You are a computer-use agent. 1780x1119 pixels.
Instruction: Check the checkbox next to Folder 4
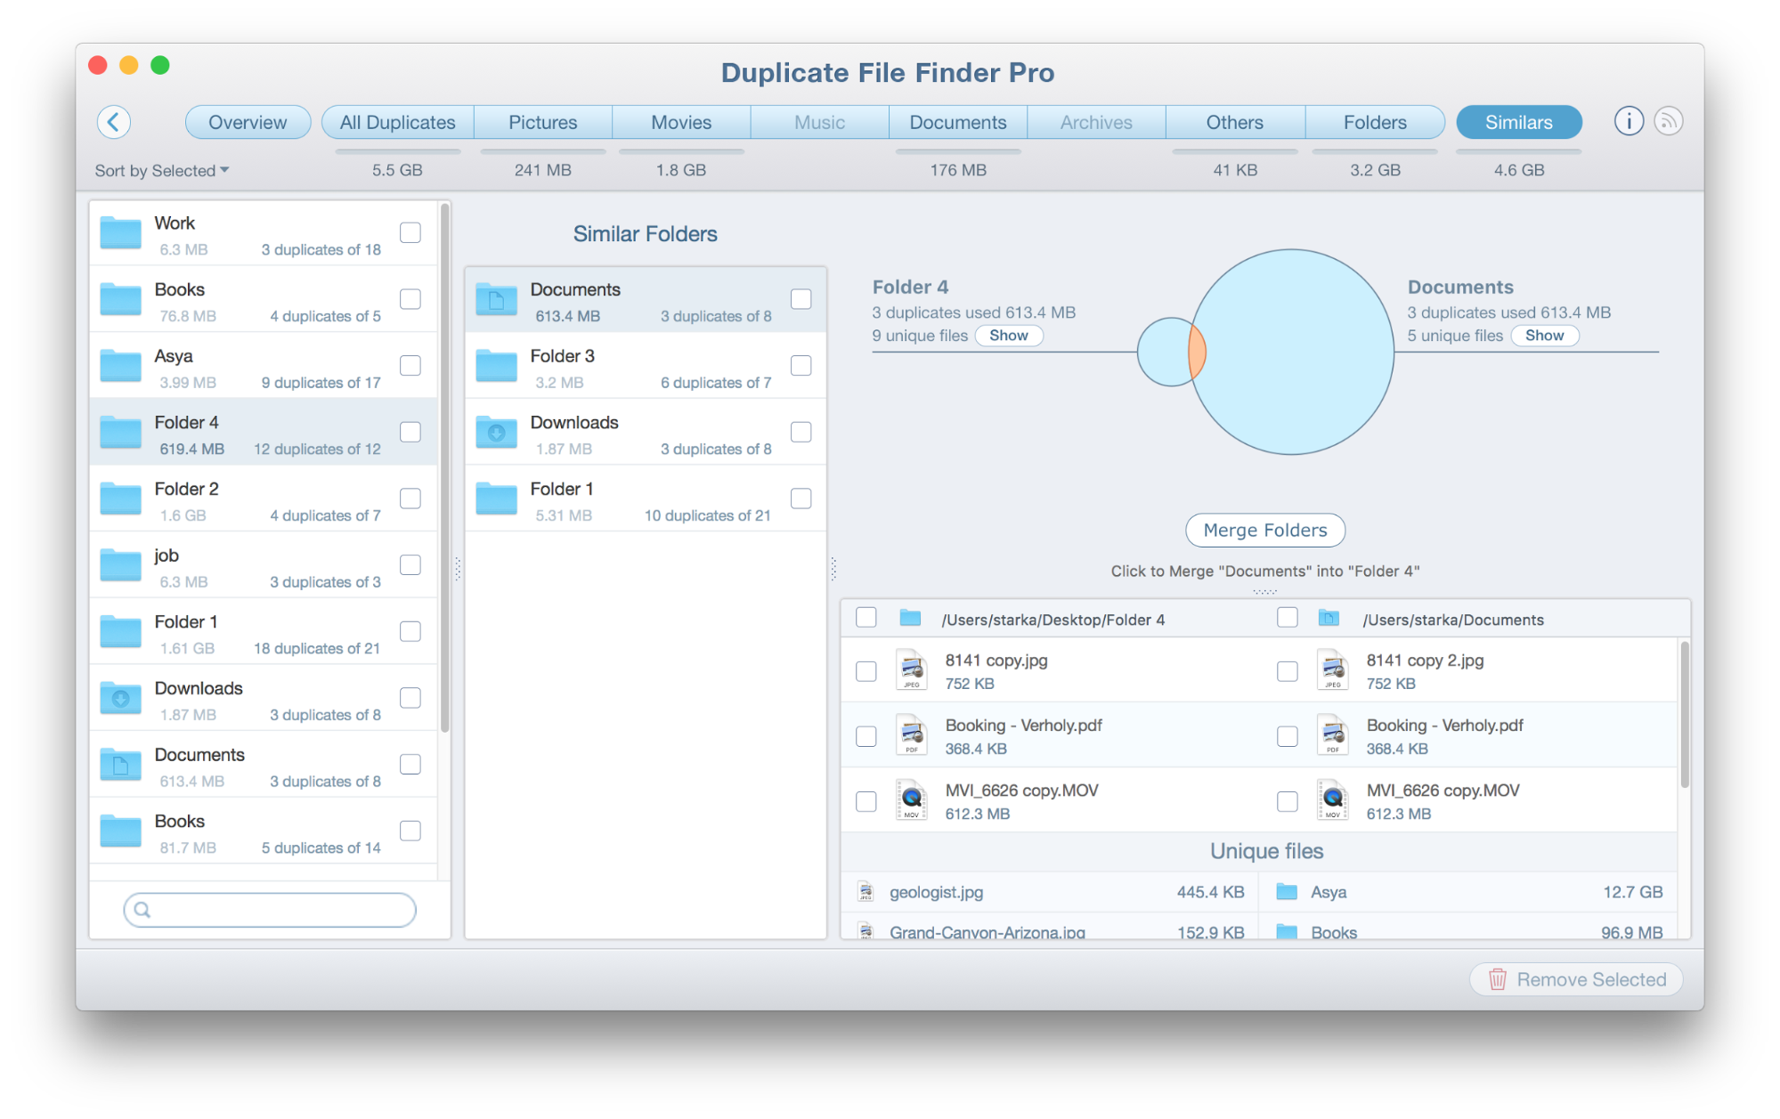(410, 432)
